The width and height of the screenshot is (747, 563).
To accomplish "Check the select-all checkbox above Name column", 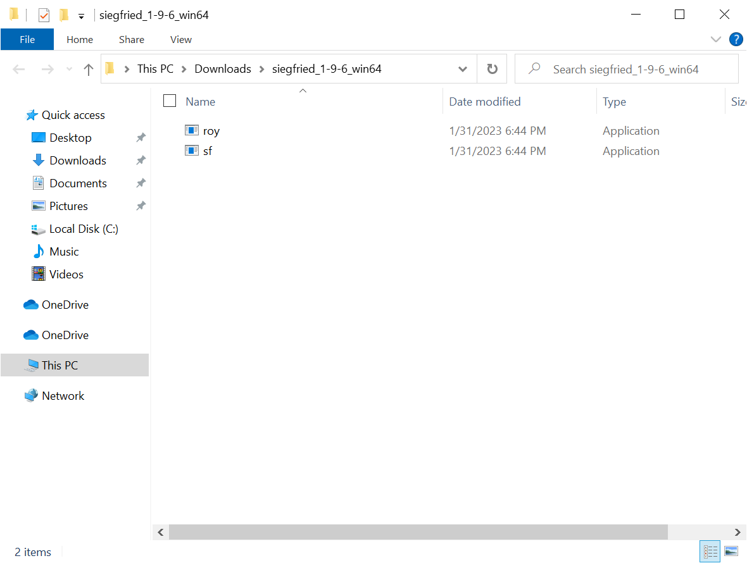I will tap(169, 100).
